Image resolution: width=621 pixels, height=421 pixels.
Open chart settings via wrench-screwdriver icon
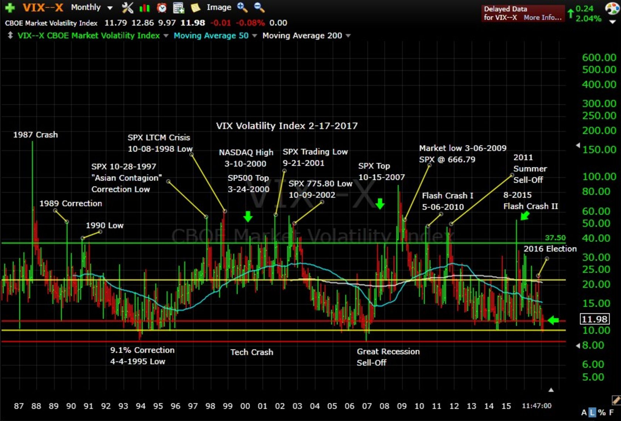point(127,7)
